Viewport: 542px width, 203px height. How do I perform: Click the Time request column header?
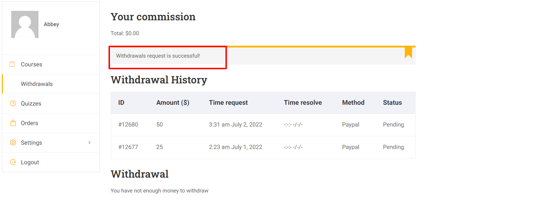228,103
